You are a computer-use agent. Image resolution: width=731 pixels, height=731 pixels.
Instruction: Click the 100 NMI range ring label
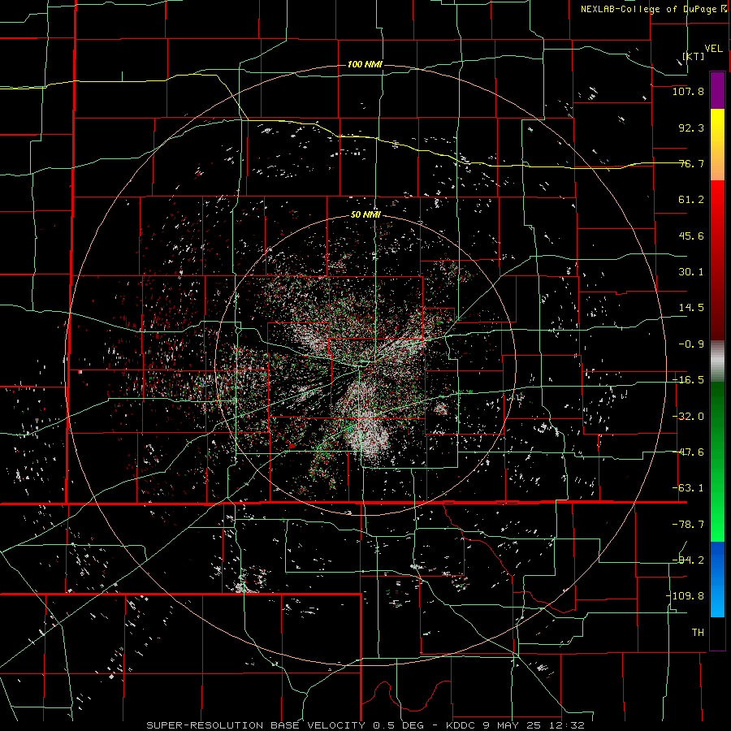tap(365, 64)
